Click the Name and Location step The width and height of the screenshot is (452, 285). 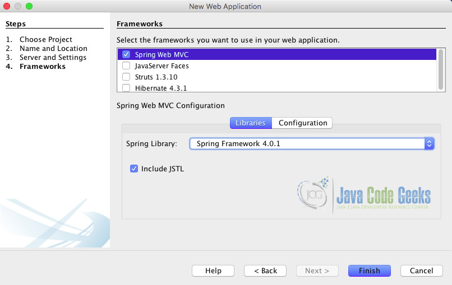[x=53, y=48]
